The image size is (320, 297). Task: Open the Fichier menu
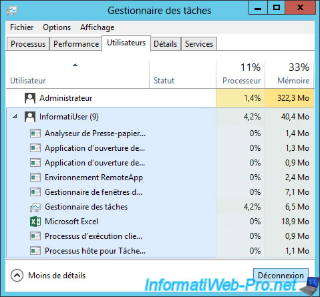tap(22, 27)
